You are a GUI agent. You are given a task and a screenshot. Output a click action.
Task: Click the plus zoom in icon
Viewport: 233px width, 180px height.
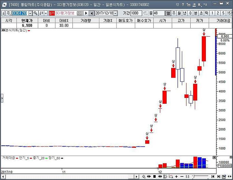[x=176, y=176]
